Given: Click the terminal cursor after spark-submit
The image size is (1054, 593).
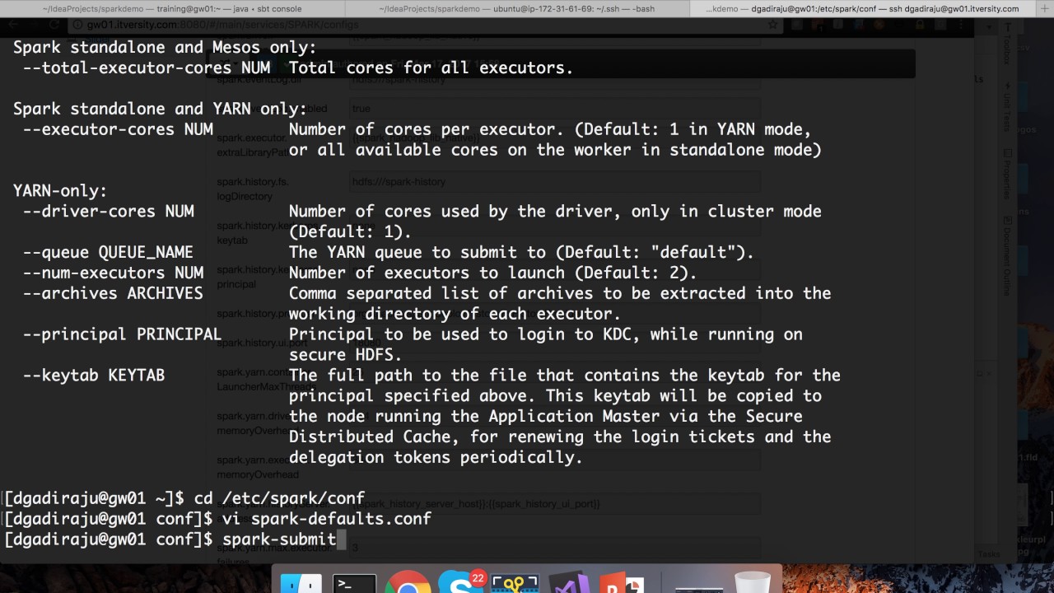Looking at the screenshot, I should (x=341, y=539).
